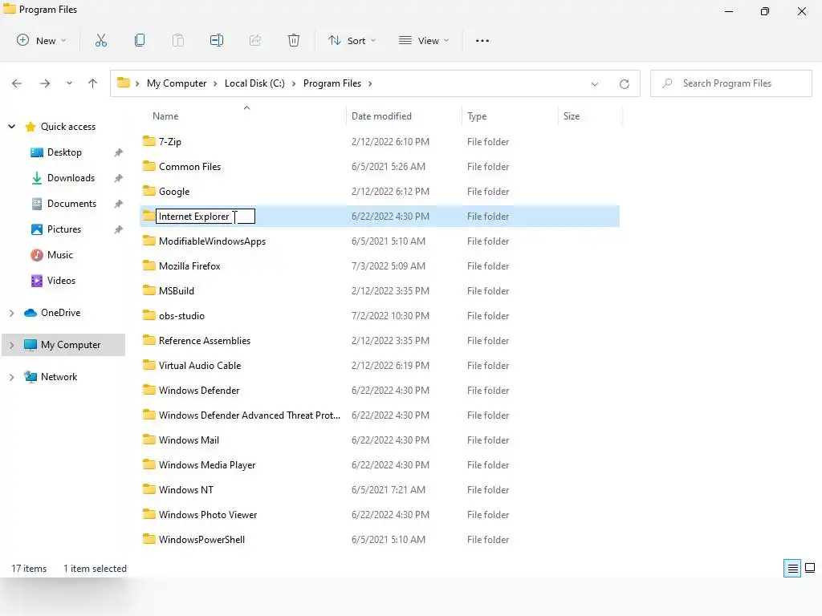Sort by the Type column header
This screenshot has width=822, height=616.
[477, 116]
